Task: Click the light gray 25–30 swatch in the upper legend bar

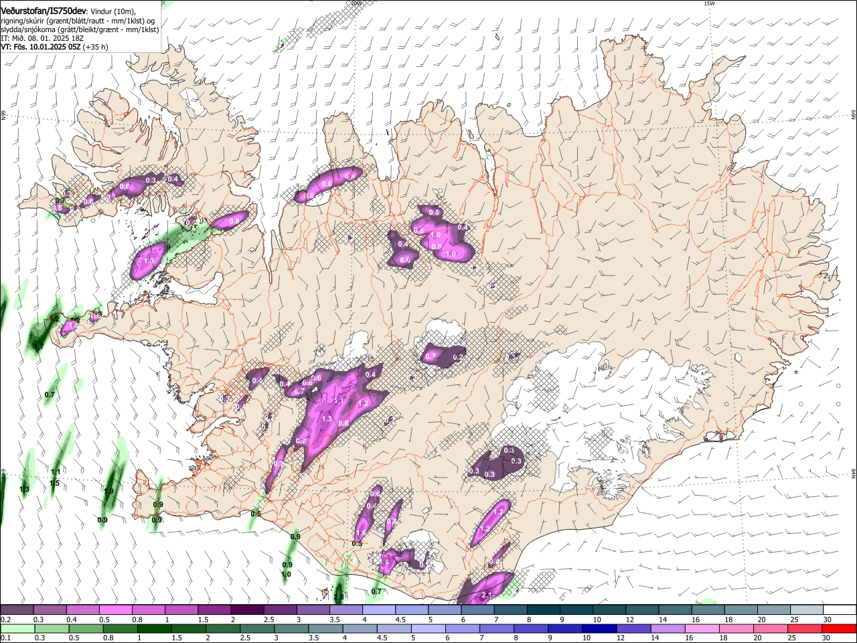Action: pos(807,610)
